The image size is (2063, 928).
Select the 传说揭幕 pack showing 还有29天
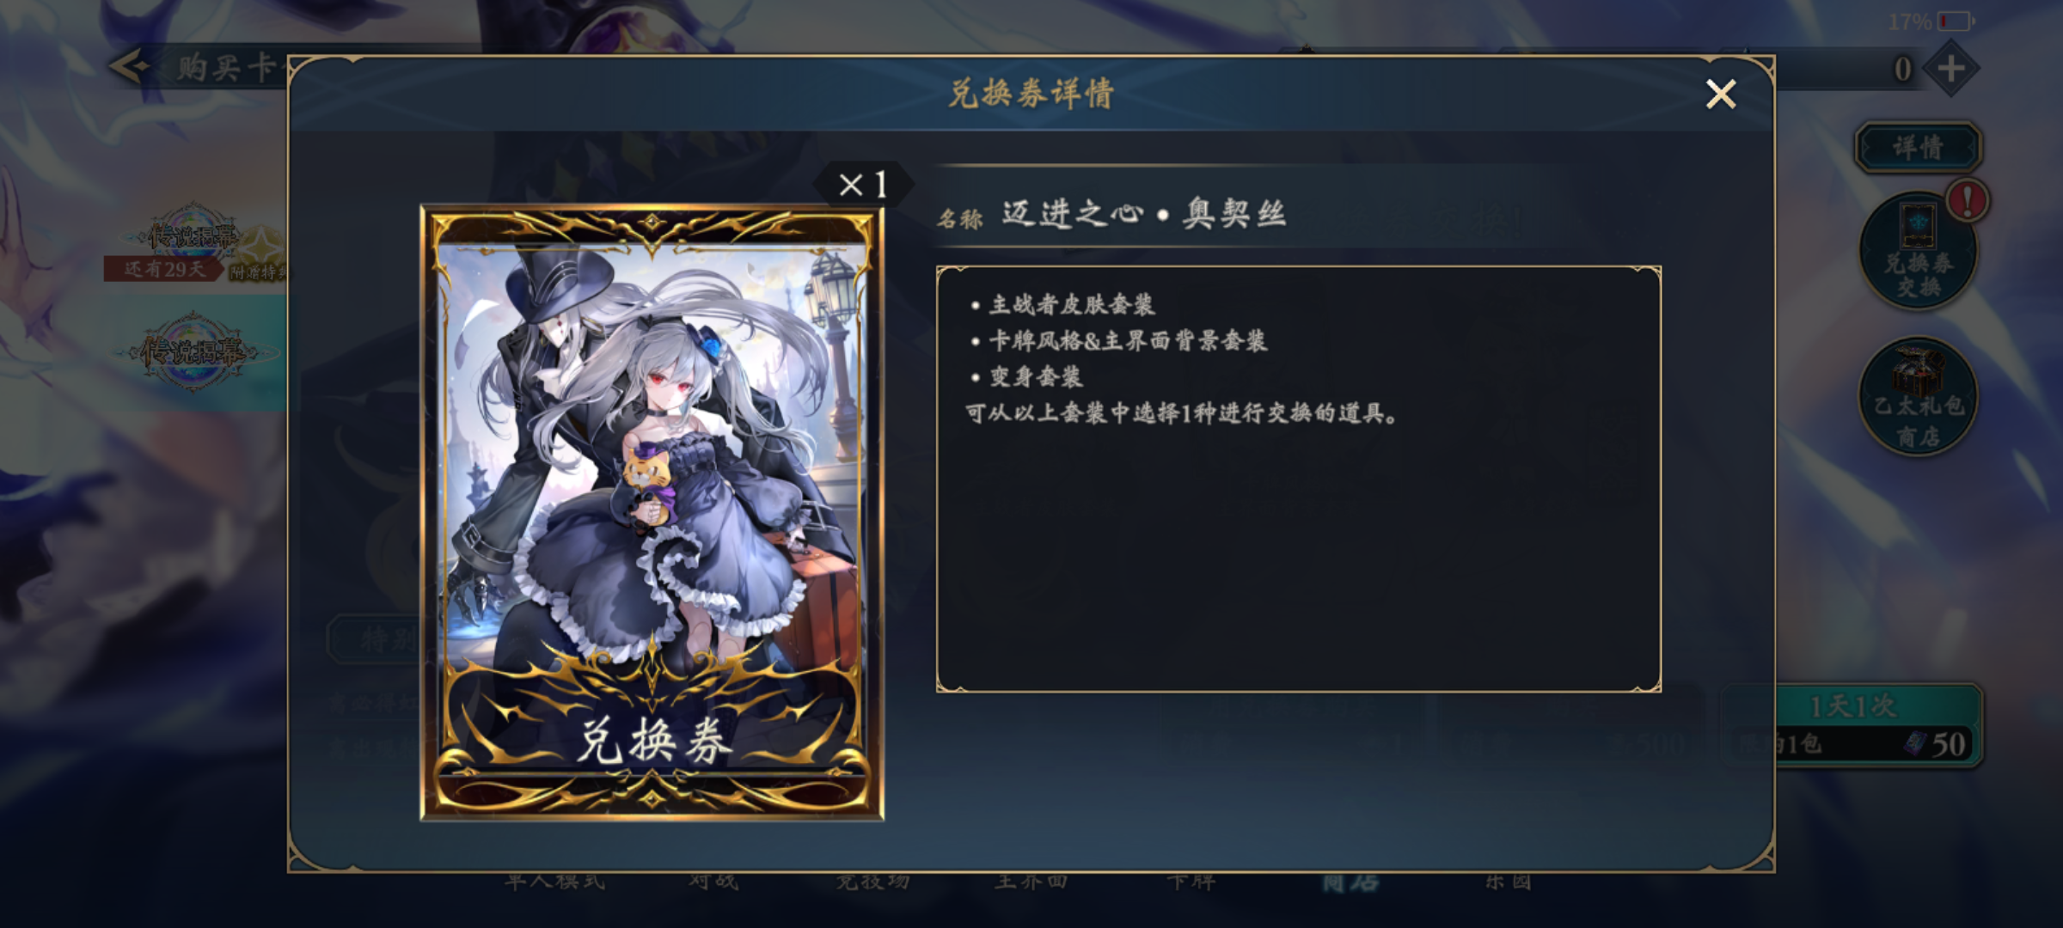tap(194, 242)
